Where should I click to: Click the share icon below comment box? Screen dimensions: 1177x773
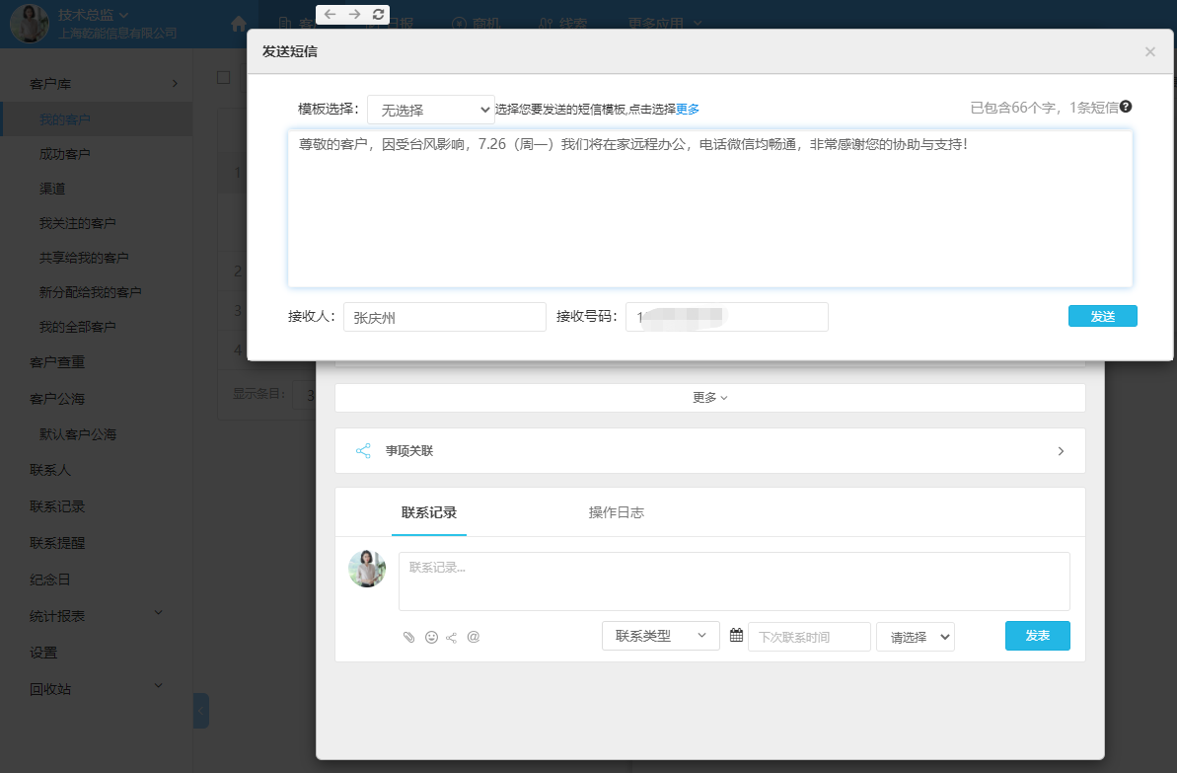(451, 638)
